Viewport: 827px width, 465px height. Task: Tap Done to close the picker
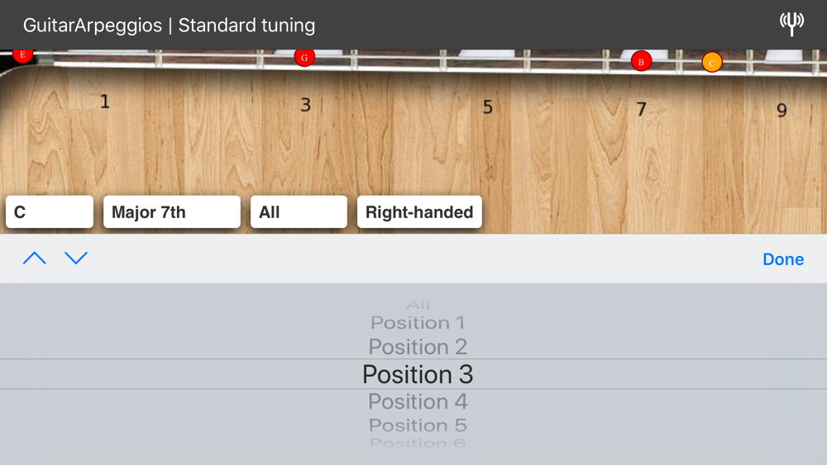pyautogui.click(x=783, y=259)
